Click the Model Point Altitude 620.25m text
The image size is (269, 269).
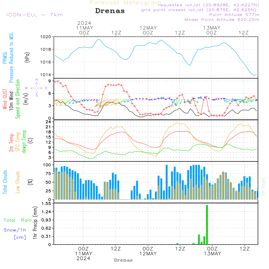coord(222,20)
